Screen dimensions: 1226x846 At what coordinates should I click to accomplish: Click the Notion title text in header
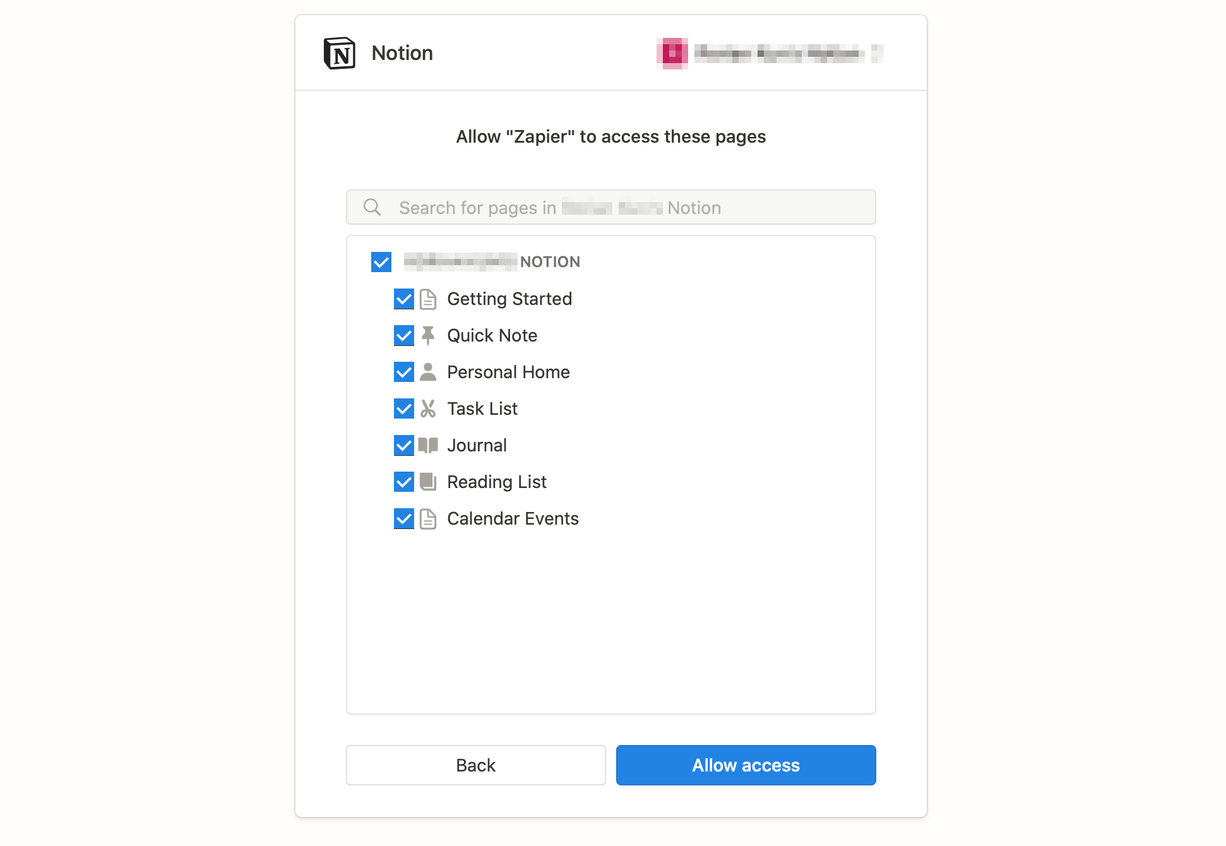click(x=402, y=53)
